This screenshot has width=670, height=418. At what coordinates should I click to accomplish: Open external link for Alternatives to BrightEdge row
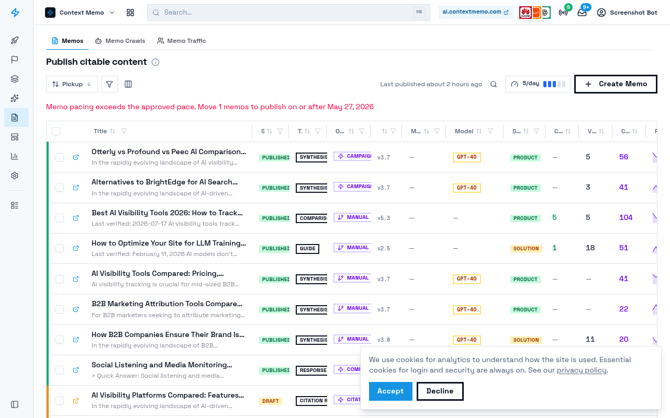76,188
